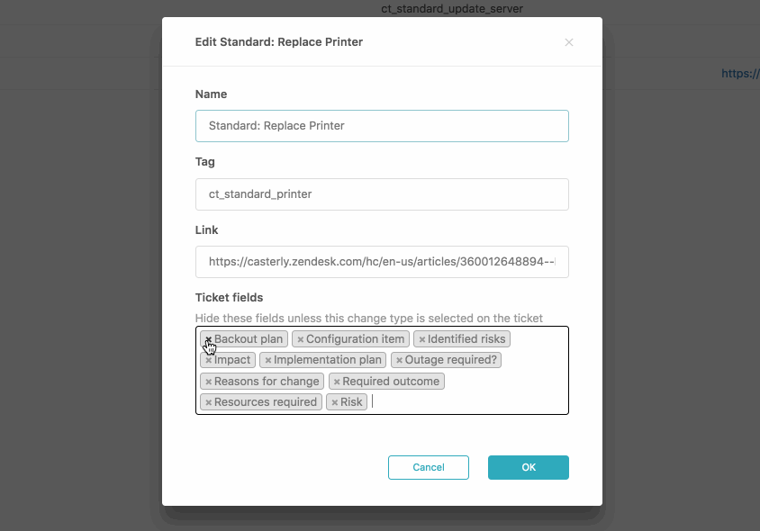
Task: Remove the Configuration item field tag
Action: pos(301,339)
